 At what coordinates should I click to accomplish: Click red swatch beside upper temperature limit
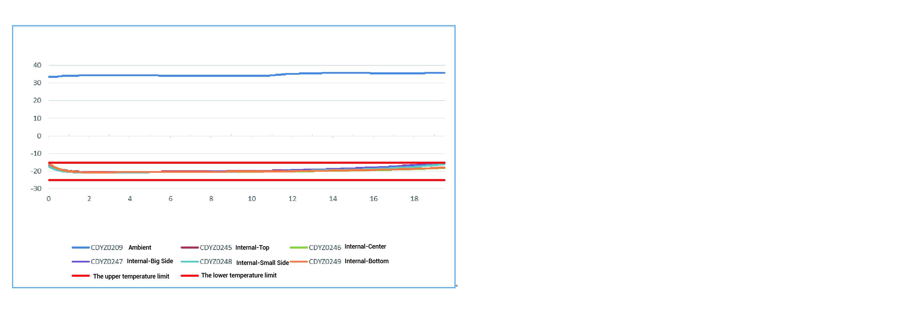(81, 276)
